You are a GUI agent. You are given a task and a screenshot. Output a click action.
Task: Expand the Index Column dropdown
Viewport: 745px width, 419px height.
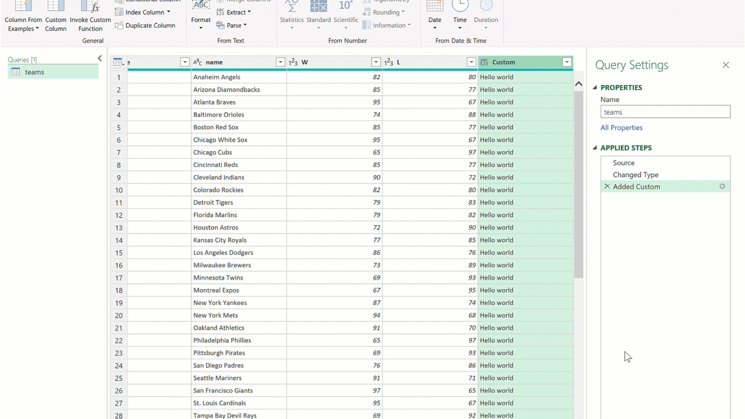[x=169, y=12]
